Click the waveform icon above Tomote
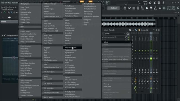Screen dimensions: 180x101 click(9, 17)
